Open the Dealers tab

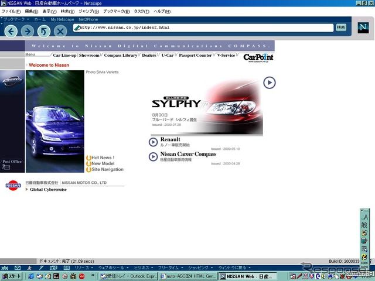pos(149,55)
